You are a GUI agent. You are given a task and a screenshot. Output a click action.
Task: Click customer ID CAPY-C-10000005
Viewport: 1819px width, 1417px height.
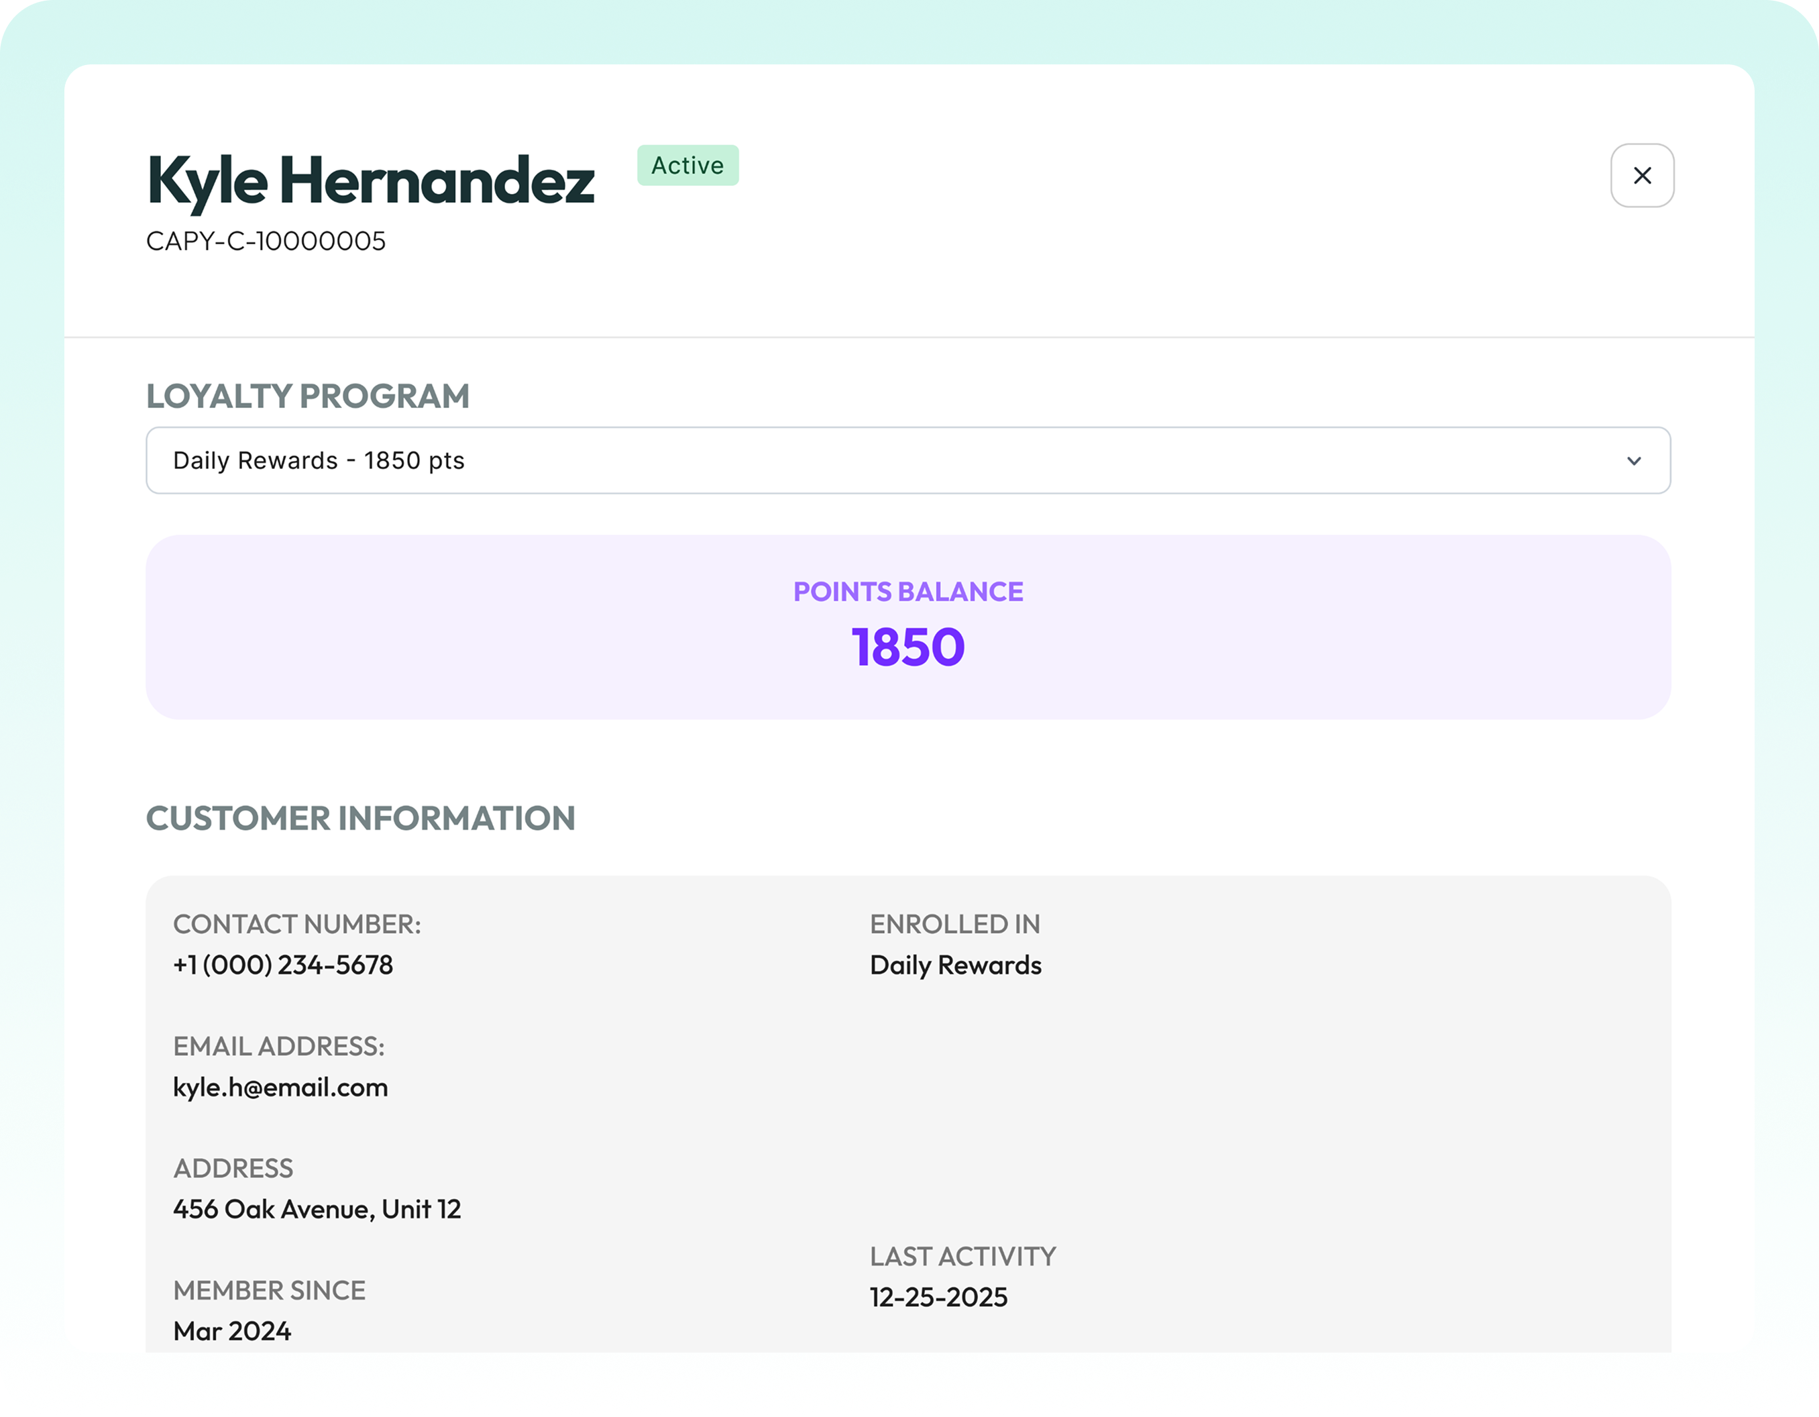[x=266, y=242]
